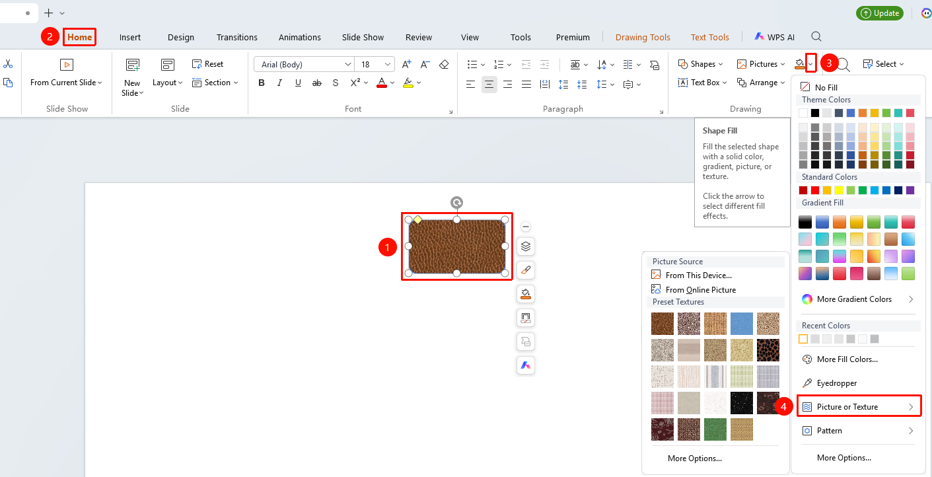Screen dimensions: 932x477
Task: Switch to the Insert tab
Action: pyautogui.click(x=130, y=37)
